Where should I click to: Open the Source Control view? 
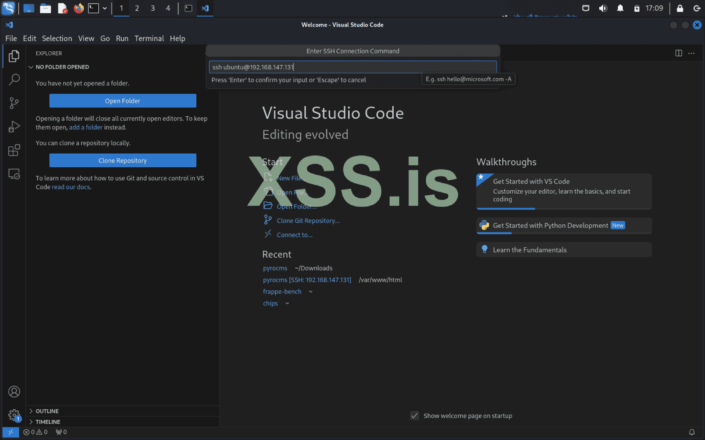tap(14, 103)
